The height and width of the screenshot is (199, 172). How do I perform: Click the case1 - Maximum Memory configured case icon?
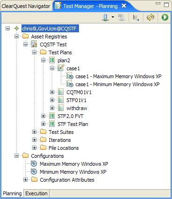click(70, 76)
